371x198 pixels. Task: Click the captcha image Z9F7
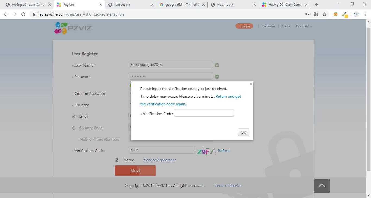[x=206, y=151]
